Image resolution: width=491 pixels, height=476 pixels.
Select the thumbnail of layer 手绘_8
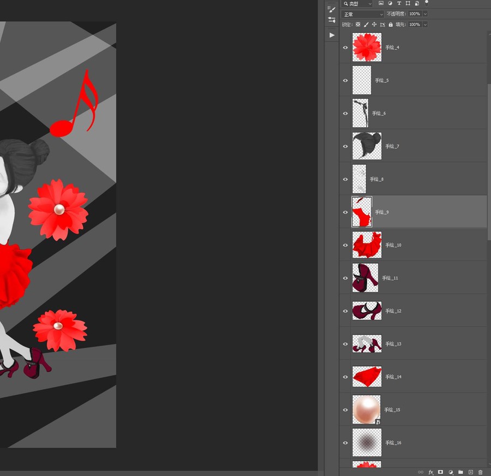(359, 179)
